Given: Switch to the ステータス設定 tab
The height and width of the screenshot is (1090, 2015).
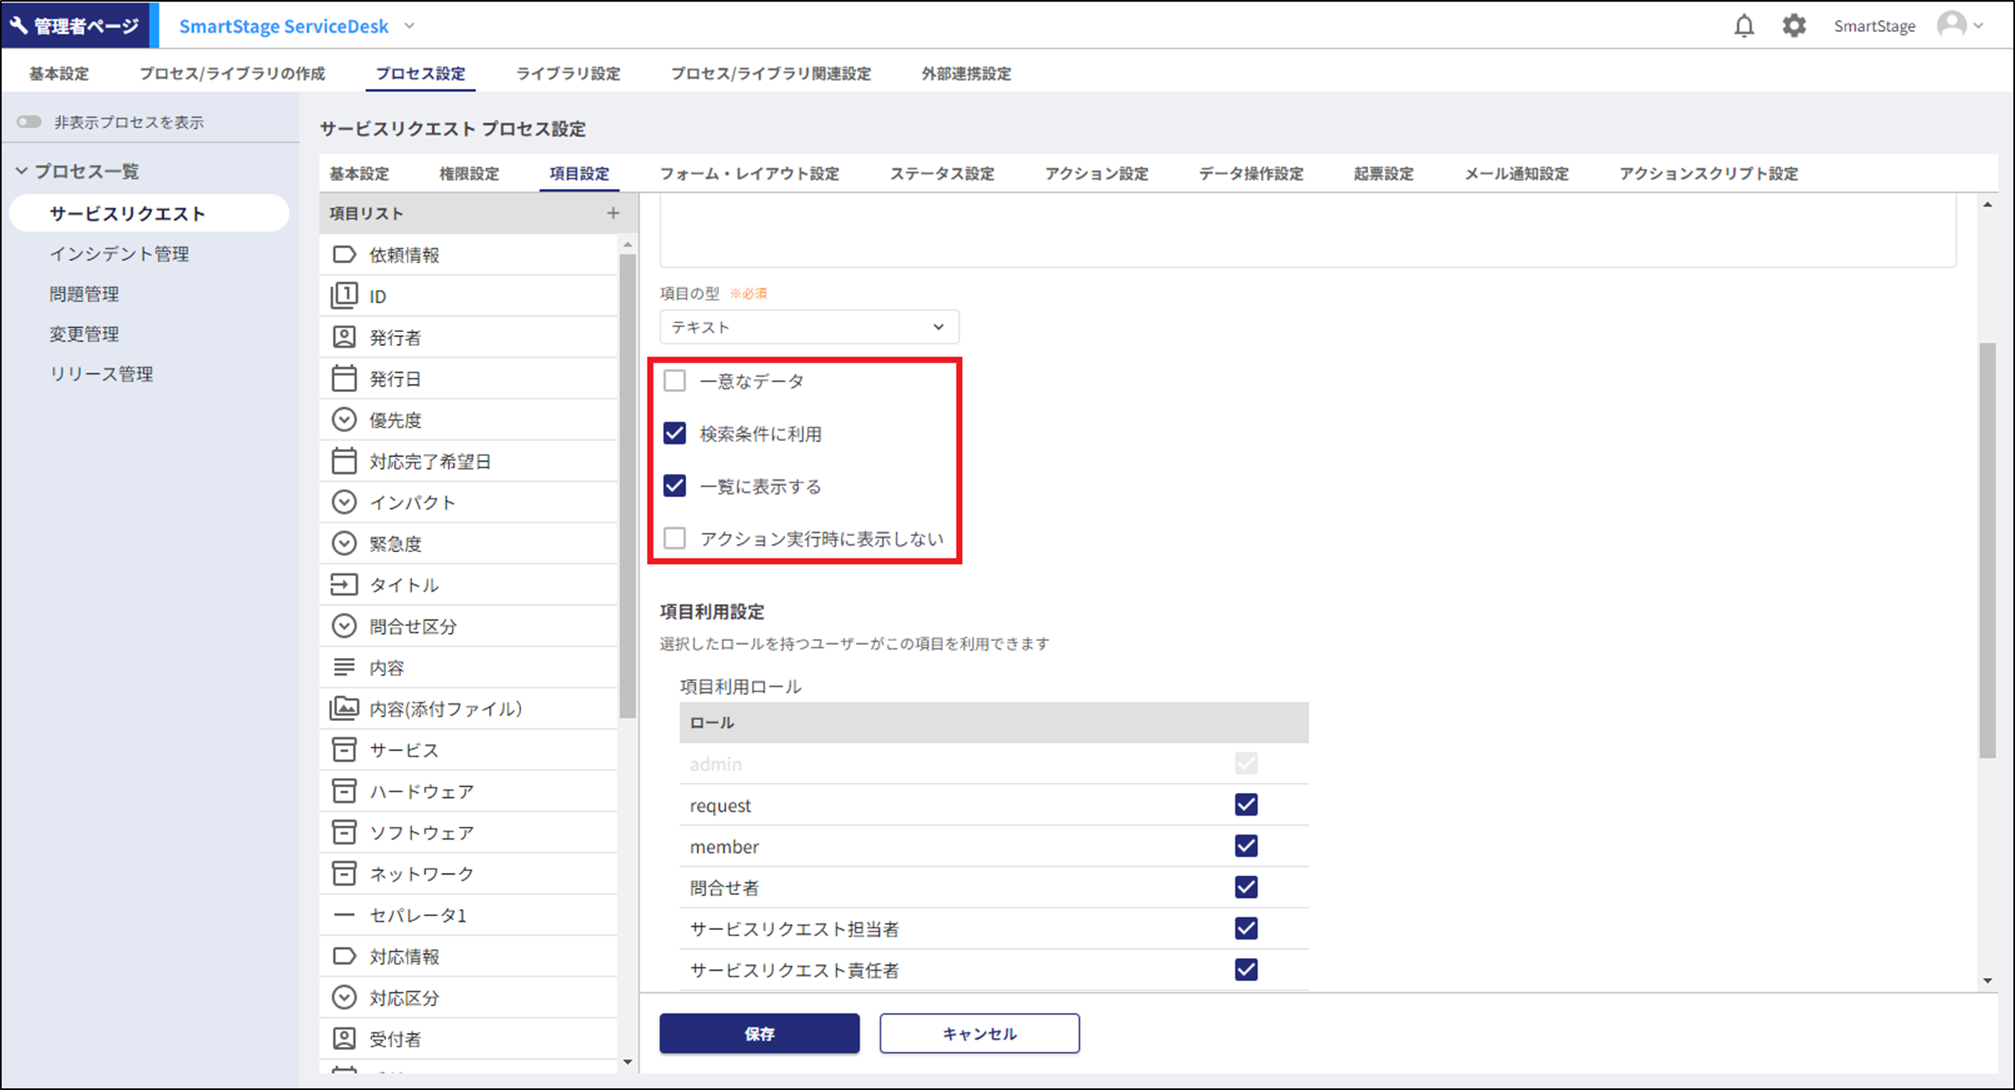Looking at the screenshot, I should tap(941, 174).
